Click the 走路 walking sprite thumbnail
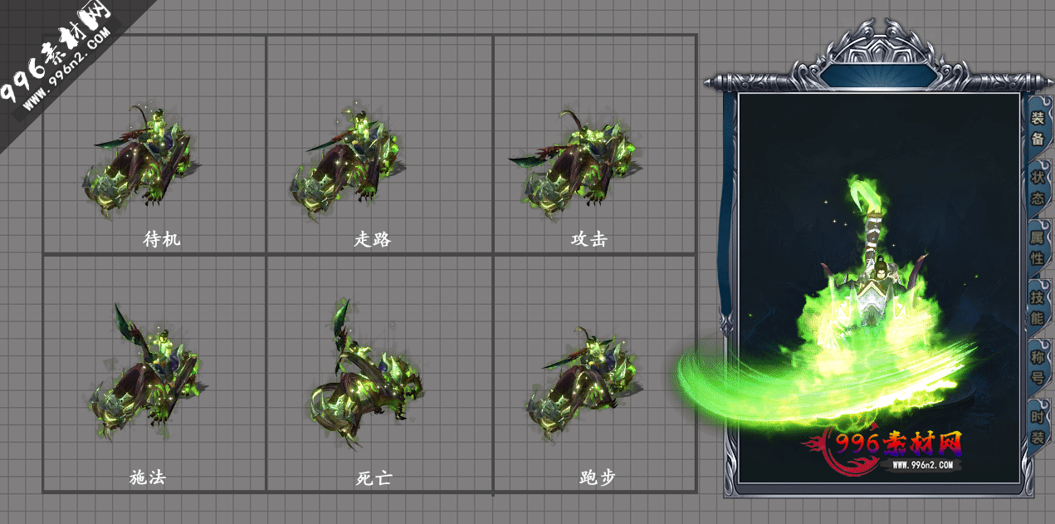1055x524 pixels. 348,162
